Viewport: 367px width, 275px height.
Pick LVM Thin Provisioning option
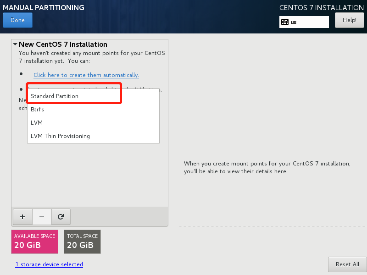tap(93, 136)
